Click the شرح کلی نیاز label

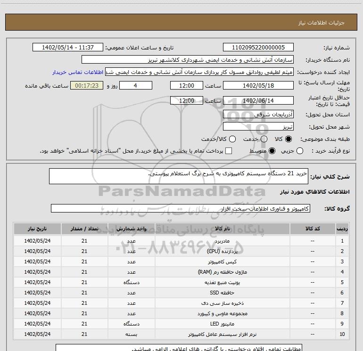coord(330,177)
